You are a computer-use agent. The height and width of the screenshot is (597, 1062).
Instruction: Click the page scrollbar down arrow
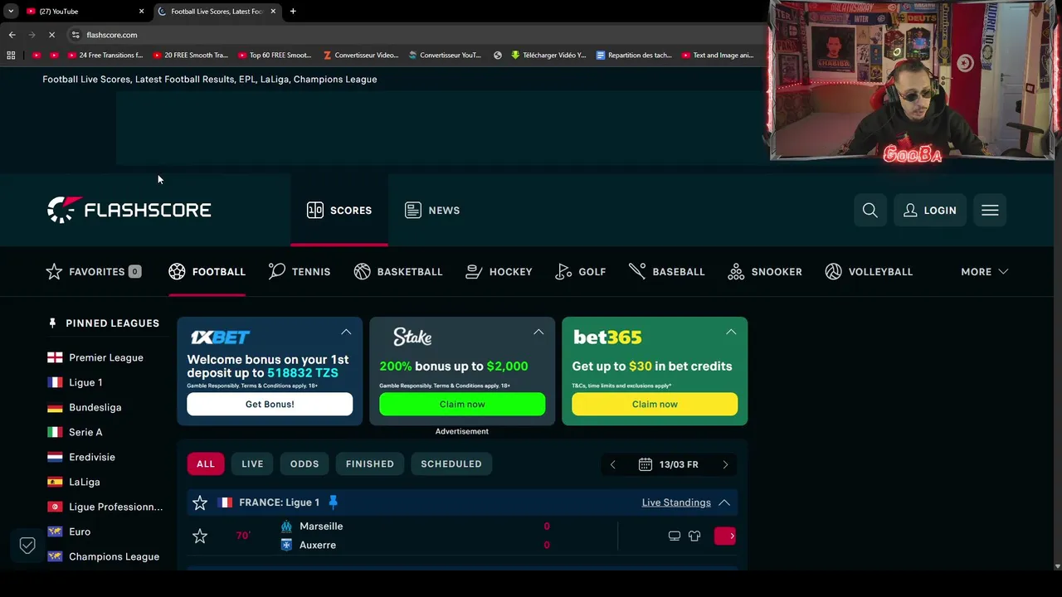(1056, 566)
